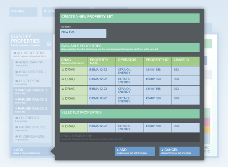Click DRAG handle in fourth available properties row

pos(73,100)
